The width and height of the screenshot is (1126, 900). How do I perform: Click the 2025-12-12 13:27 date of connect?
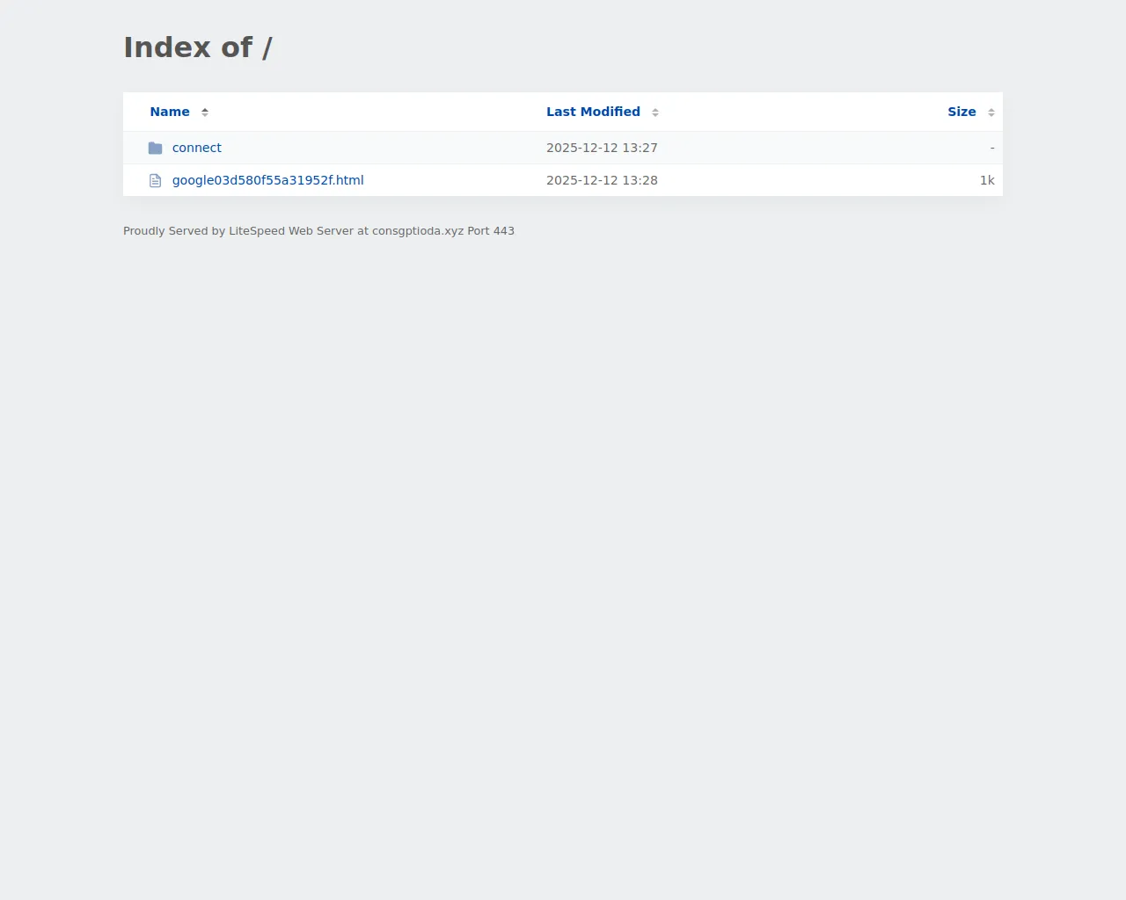(602, 148)
